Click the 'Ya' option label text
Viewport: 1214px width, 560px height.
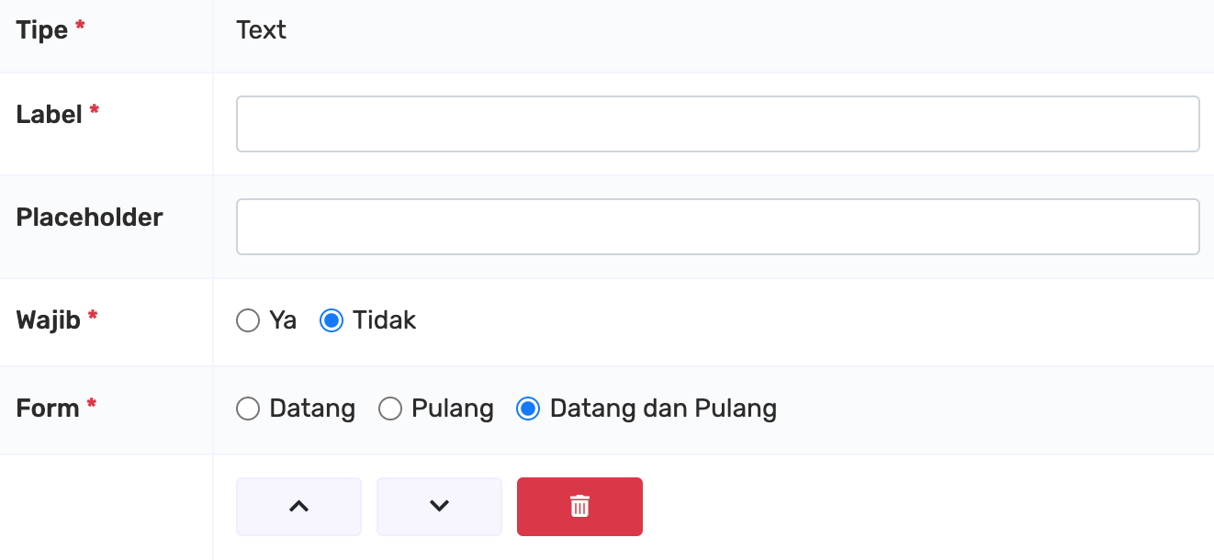(283, 320)
